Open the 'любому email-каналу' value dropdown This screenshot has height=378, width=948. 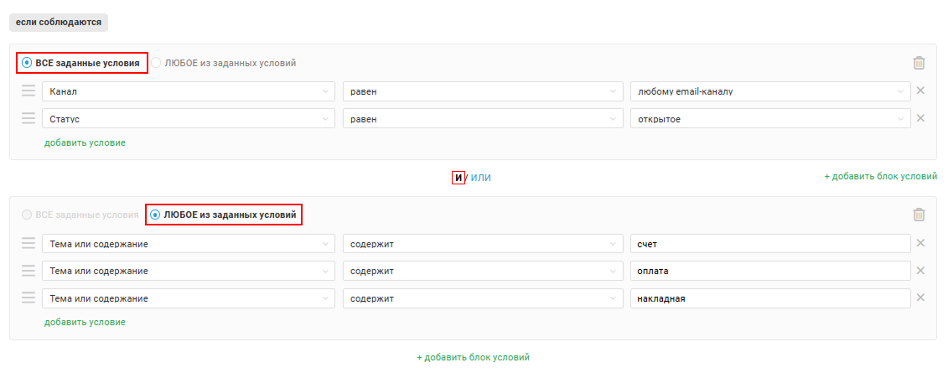pos(769,91)
